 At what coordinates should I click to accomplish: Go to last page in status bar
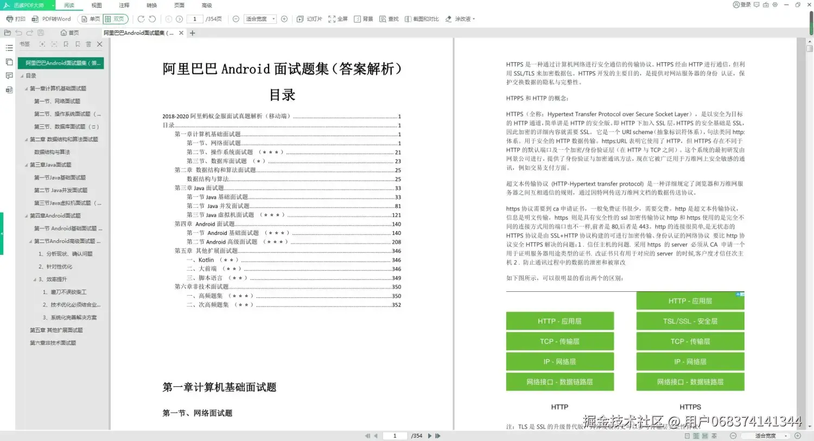(x=438, y=436)
